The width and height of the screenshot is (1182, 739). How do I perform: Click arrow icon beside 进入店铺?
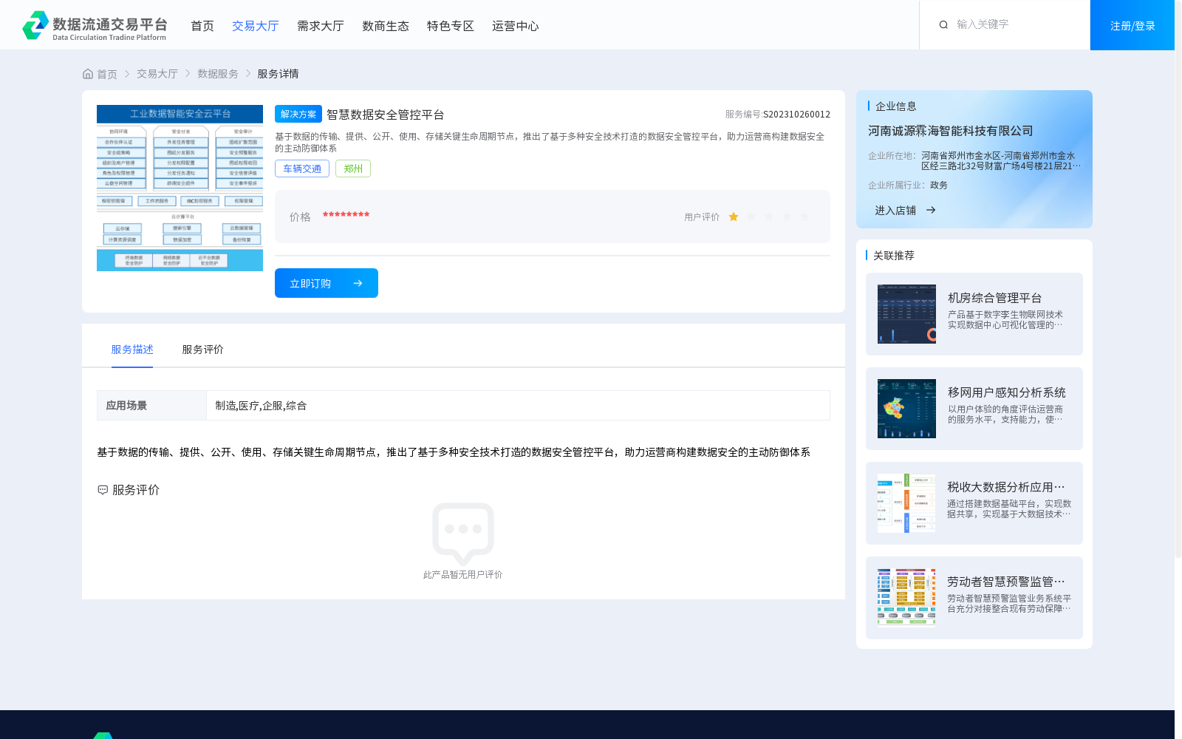point(931,211)
